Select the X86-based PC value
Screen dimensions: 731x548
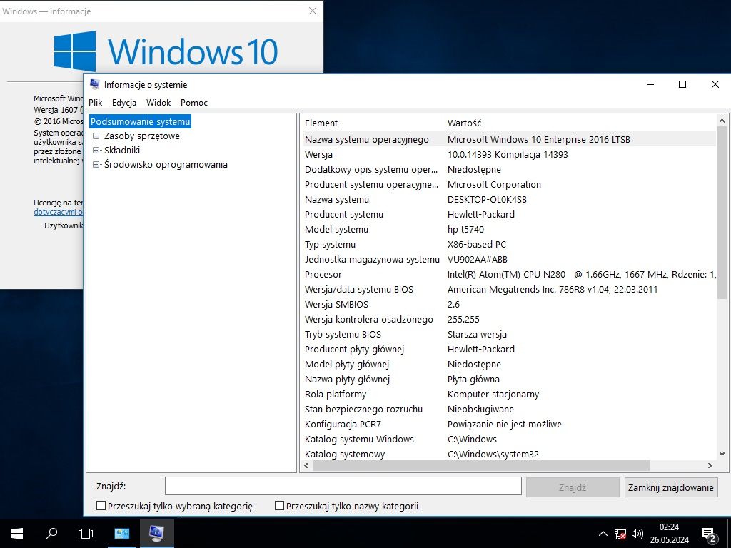[x=476, y=244]
